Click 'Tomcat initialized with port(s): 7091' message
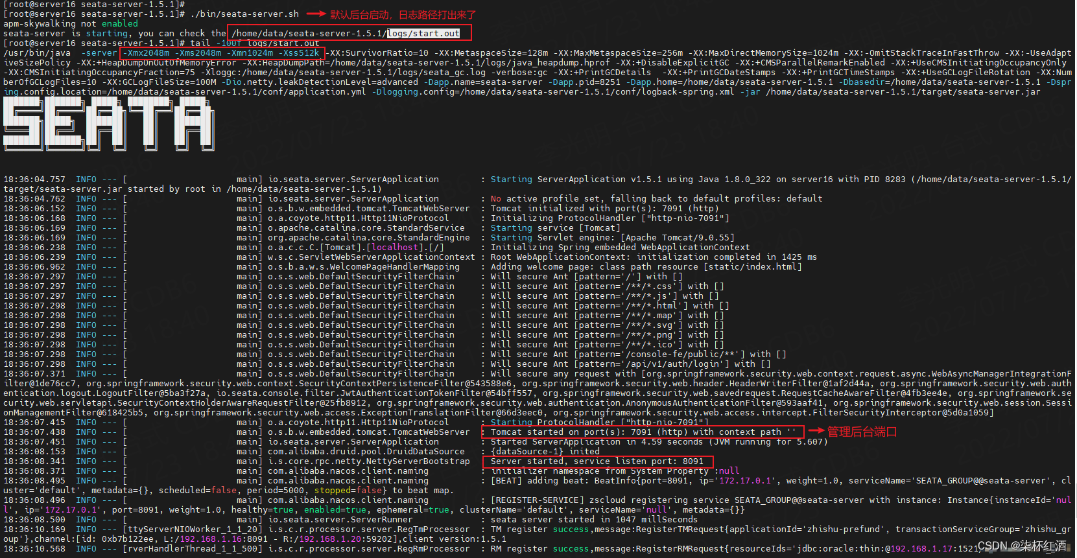 pos(605,208)
